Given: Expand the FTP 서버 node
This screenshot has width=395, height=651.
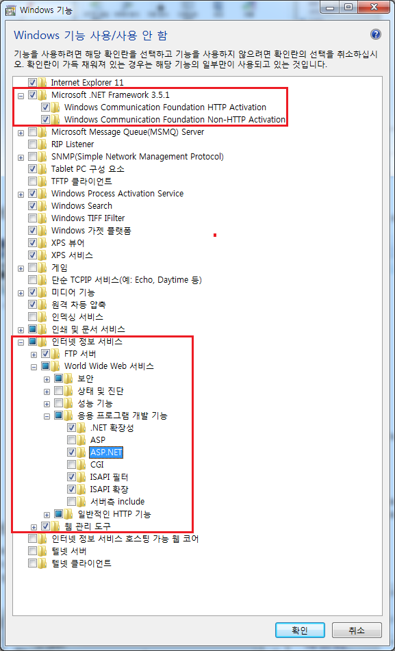Looking at the screenshot, I should click(x=34, y=355).
